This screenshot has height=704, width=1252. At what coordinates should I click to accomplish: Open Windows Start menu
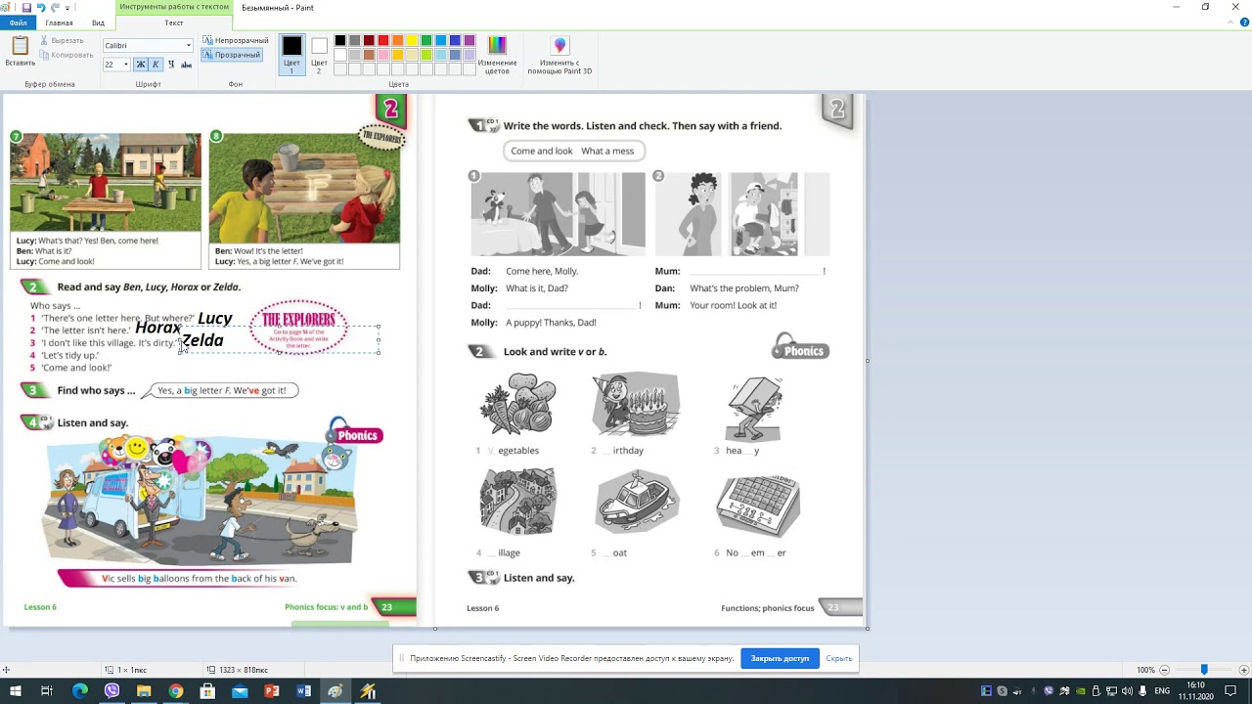(x=16, y=691)
